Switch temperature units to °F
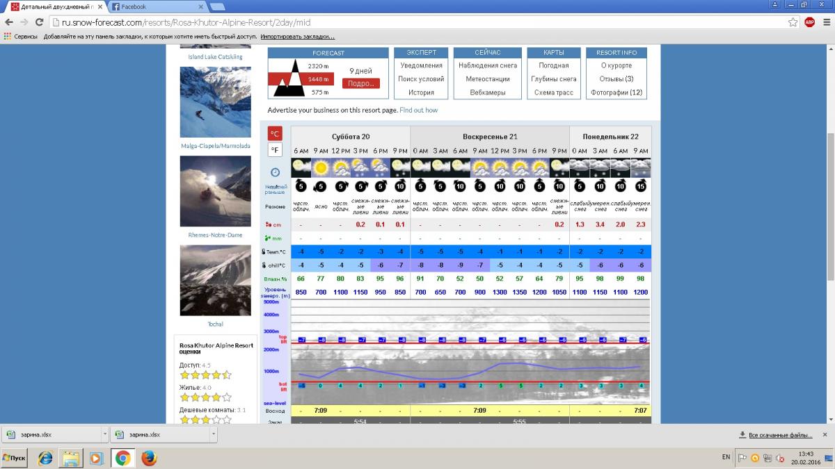The height and width of the screenshot is (469, 835). pyautogui.click(x=276, y=150)
